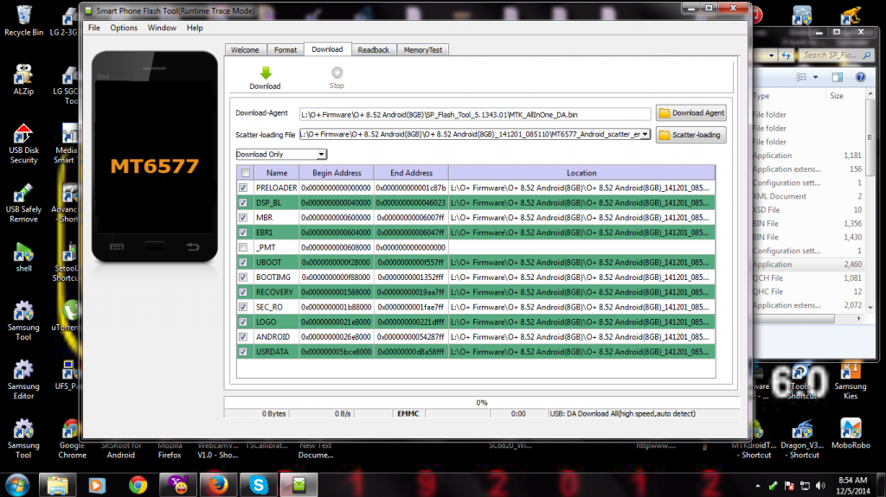Viewport: 886px width, 497px height.
Task: Expand the Scatter-loading File path dropdown
Action: 645,135
